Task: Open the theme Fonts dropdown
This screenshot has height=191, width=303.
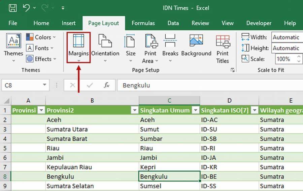Action: (x=40, y=48)
